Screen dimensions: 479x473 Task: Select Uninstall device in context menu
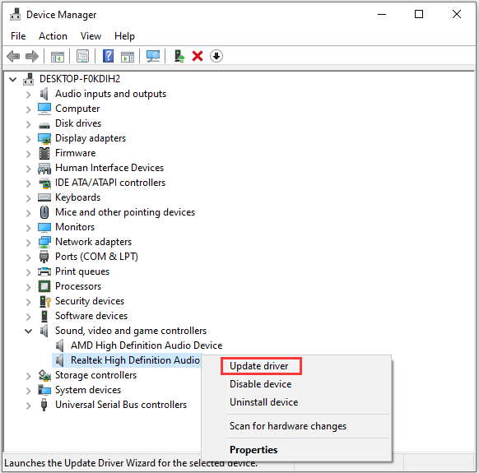[x=263, y=402]
